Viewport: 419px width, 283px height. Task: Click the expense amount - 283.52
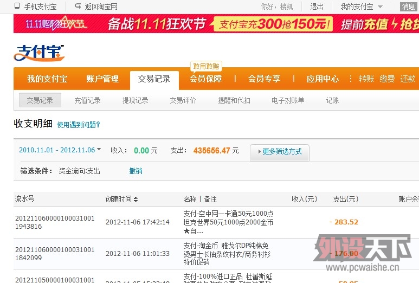[x=344, y=222]
